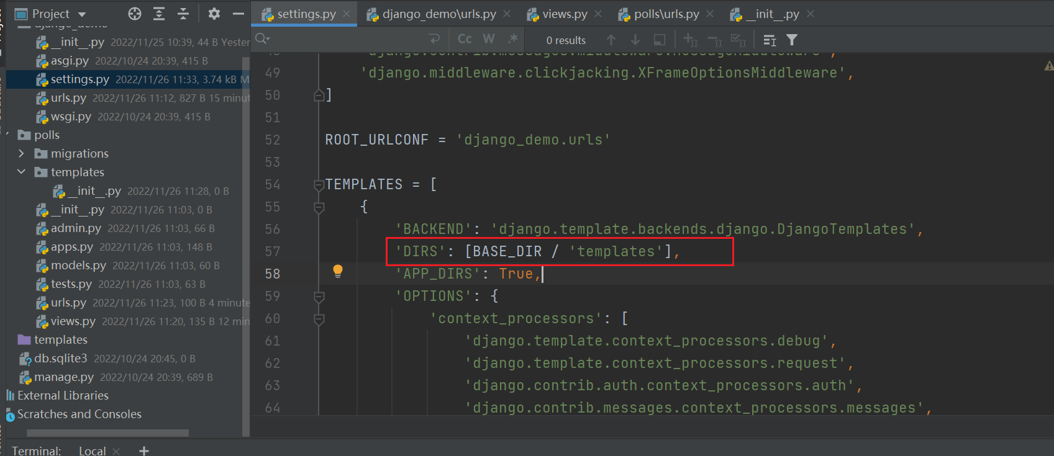This screenshot has height=456, width=1054.
Task: Add selection for next occurrence
Action: 691,40
